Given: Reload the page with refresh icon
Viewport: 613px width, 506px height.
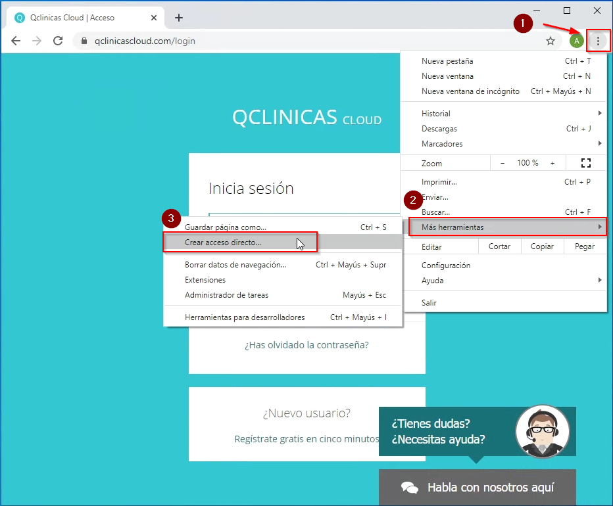Looking at the screenshot, I should (58, 41).
